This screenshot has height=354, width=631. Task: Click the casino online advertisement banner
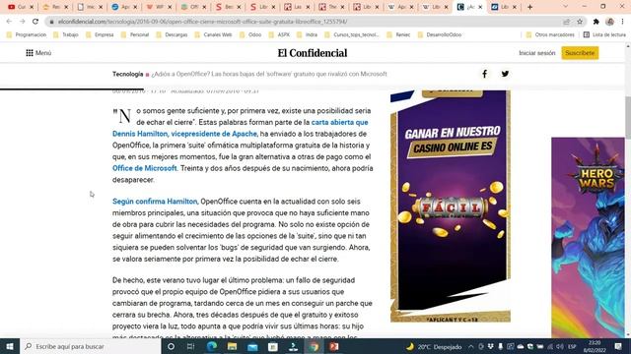point(451,206)
